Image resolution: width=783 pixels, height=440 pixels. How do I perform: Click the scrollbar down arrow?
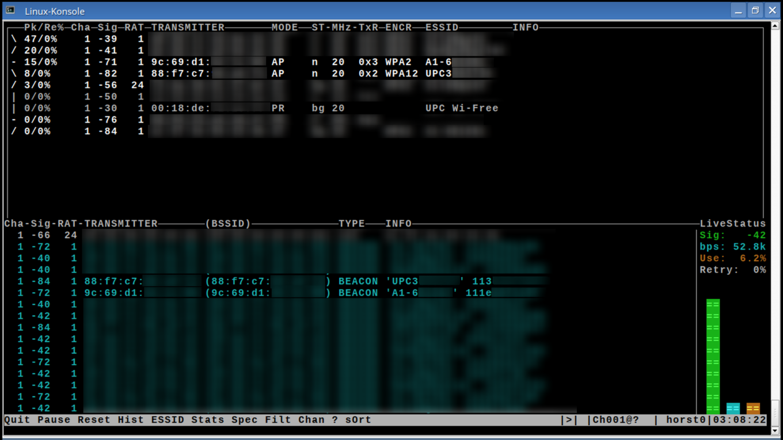[776, 430]
